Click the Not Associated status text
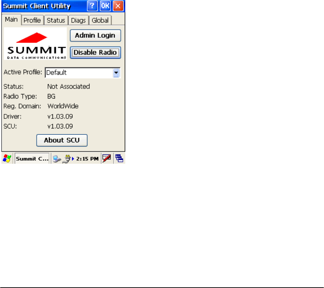Screen dimensions: 324x288 pos(69,87)
